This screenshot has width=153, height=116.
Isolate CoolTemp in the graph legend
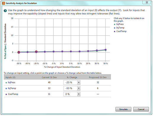[x=120, y=31]
